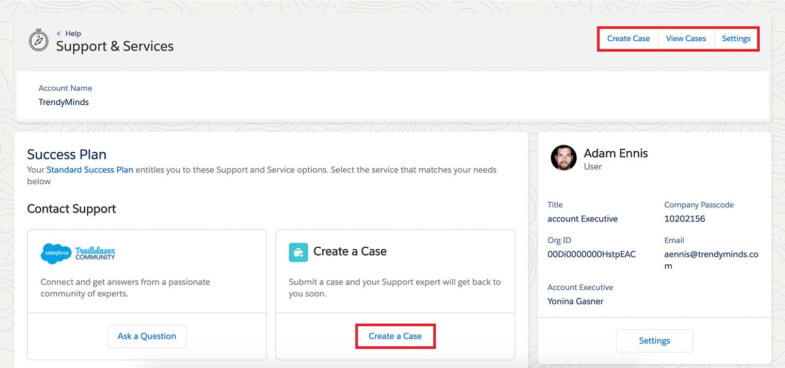The height and width of the screenshot is (368, 785).
Task: Click the Salesforce Trailblazer Community logo
Action: tap(78, 253)
